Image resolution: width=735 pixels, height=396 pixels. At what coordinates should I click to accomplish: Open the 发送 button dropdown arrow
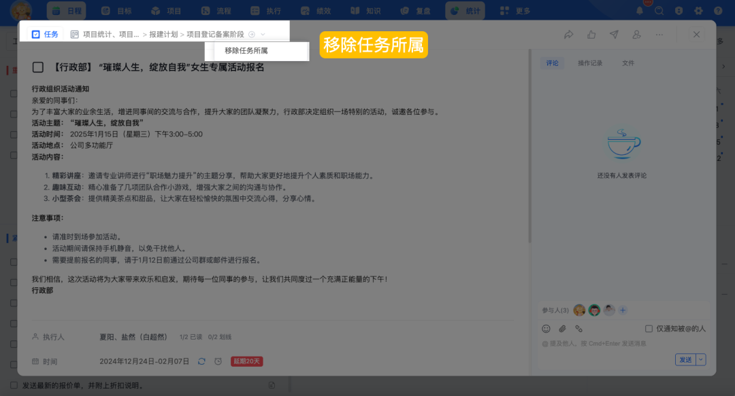(700, 359)
